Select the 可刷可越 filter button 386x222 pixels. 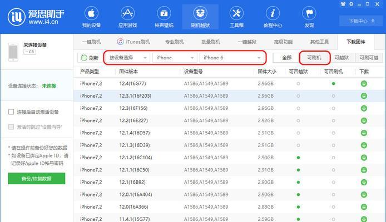[369, 58]
